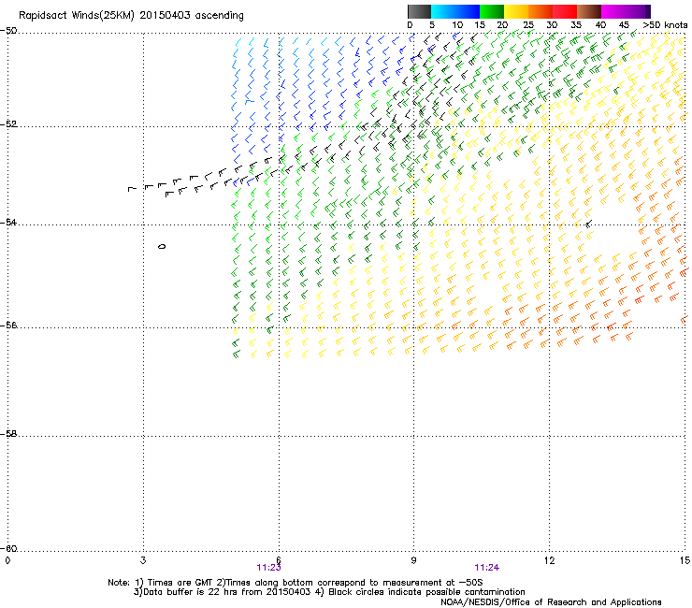Click the plot title 'Rapidsact Winds(25KM) 20150403 ascending'

click(x=131, y=15)
